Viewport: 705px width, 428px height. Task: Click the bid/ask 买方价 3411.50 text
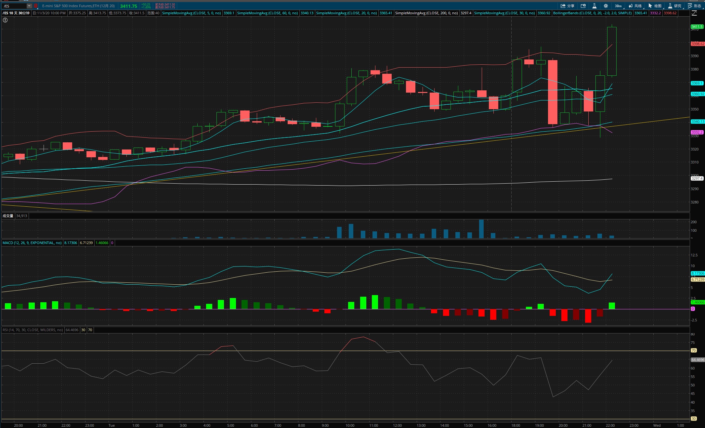tap(165, 5)
